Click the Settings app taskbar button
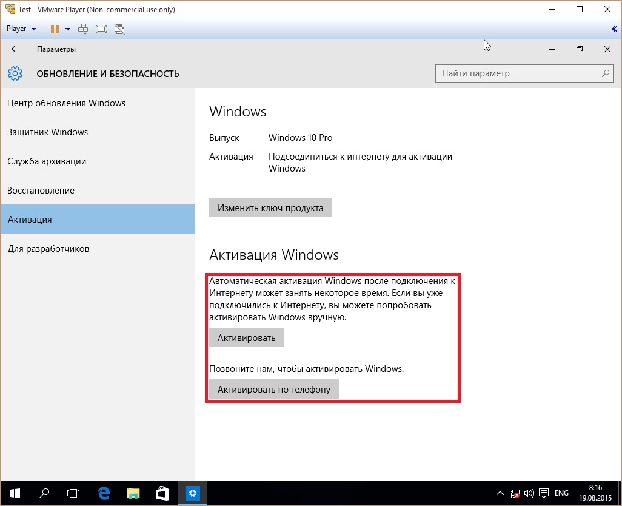This screenshot has width=622, height=506. (192, 493)
